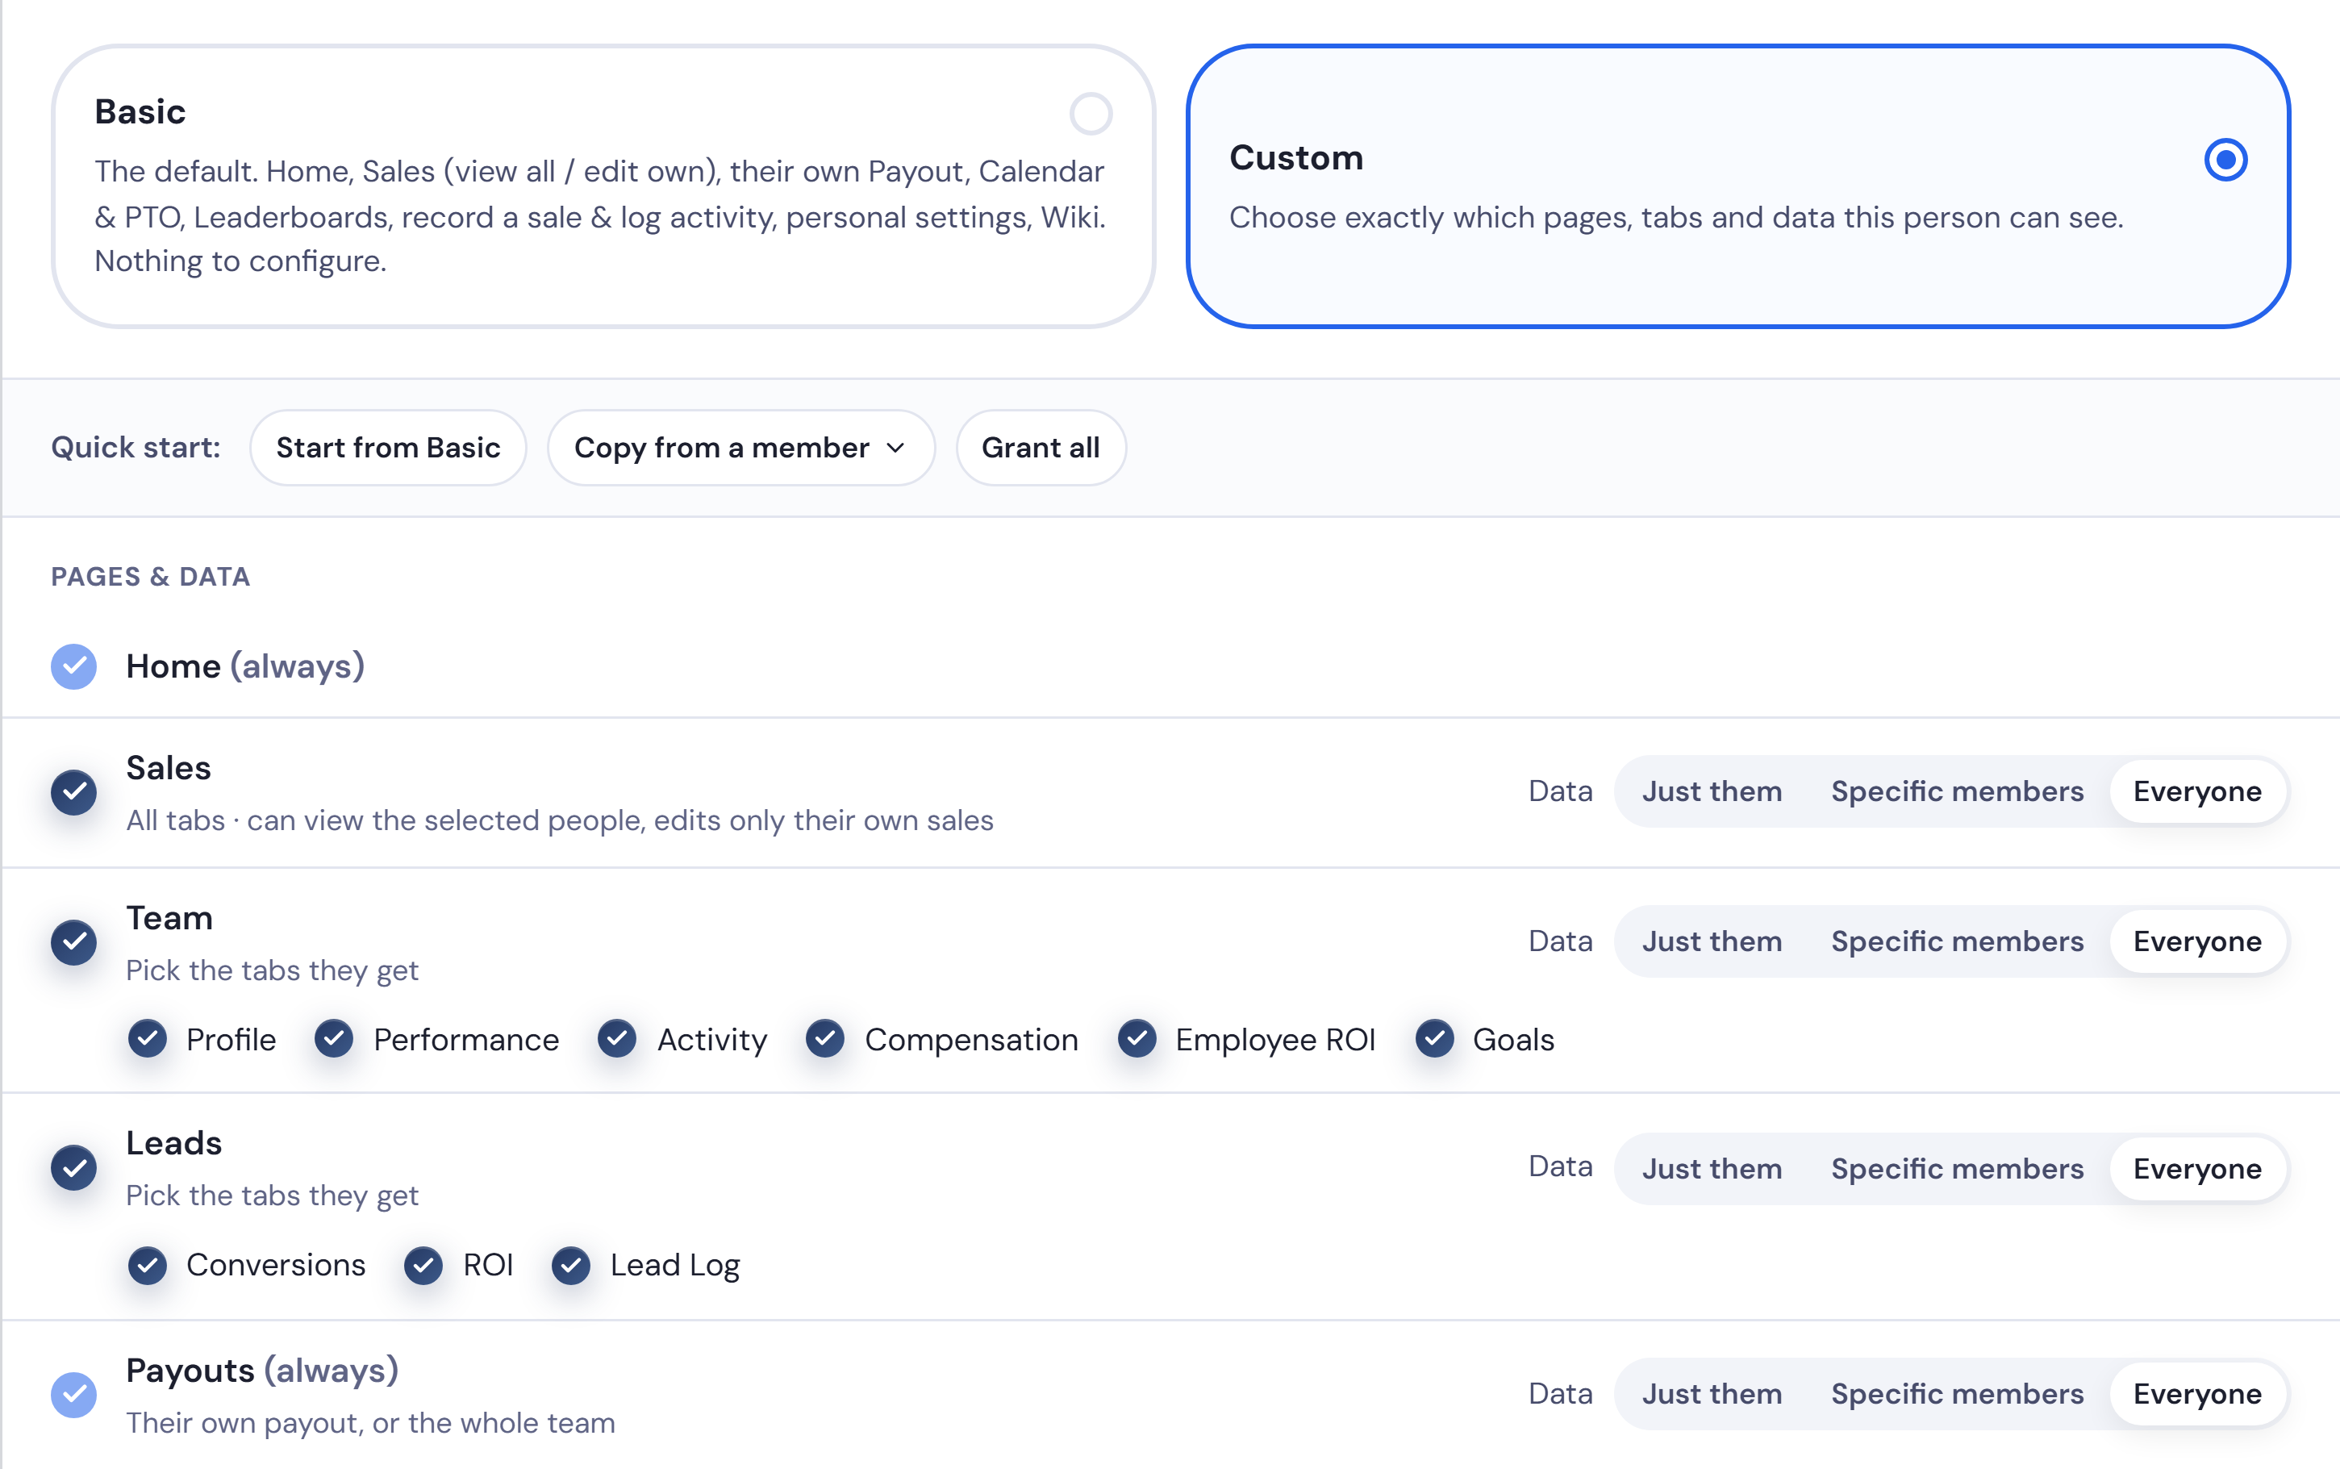Image resolution: width=2340 pixels, height=1469 pixels.
Task: Set Payouts data to Specific members
Action: [x=1958, y=1394]
